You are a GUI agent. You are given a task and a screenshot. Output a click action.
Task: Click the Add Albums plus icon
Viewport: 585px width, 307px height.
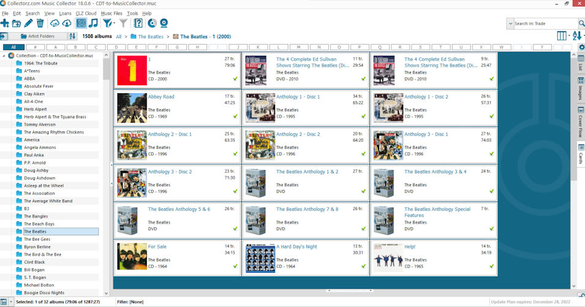[4, 23]
